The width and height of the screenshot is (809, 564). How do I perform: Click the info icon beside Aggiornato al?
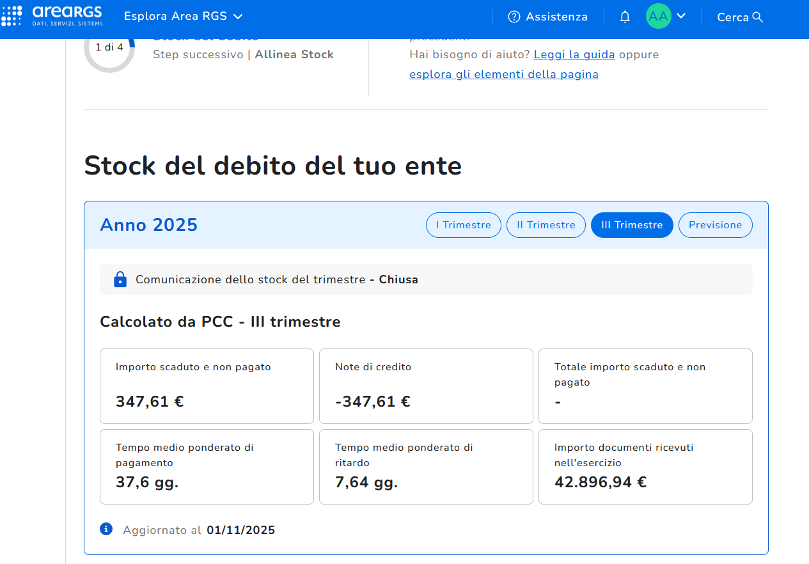coord(106,529)
